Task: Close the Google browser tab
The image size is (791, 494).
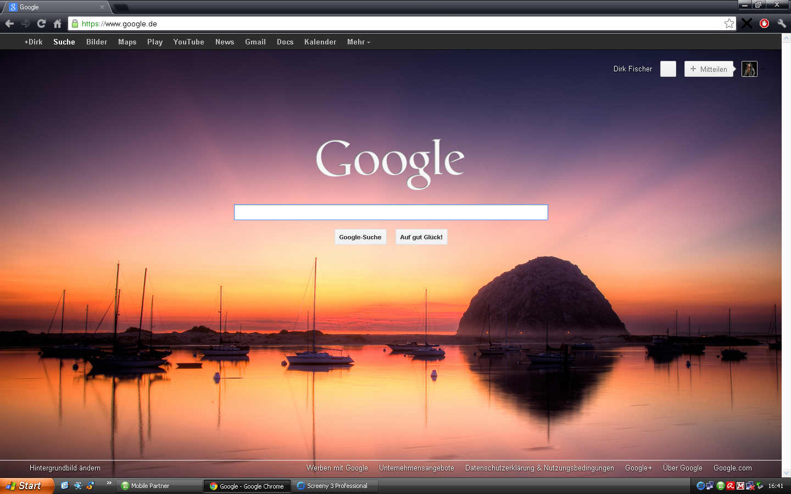Action: pyautogui.click(x=102, y=7)
